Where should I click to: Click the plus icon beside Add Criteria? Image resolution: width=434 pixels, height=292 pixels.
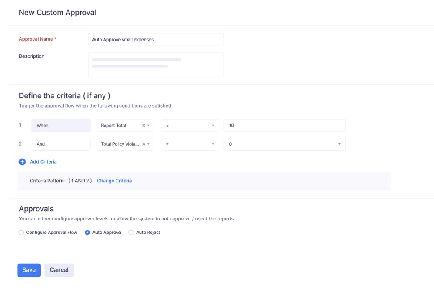click(x=22, y=162)
